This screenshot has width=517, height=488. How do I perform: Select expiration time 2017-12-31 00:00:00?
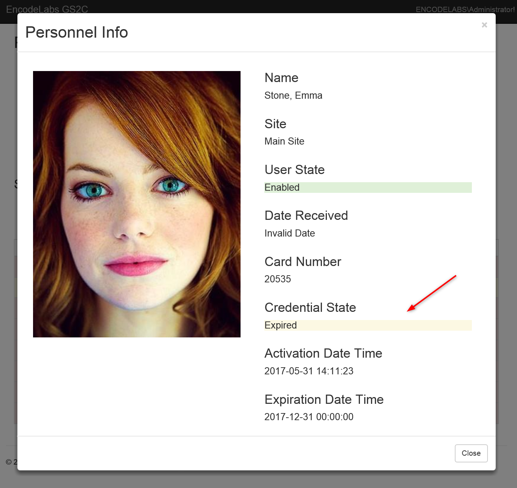309,417
